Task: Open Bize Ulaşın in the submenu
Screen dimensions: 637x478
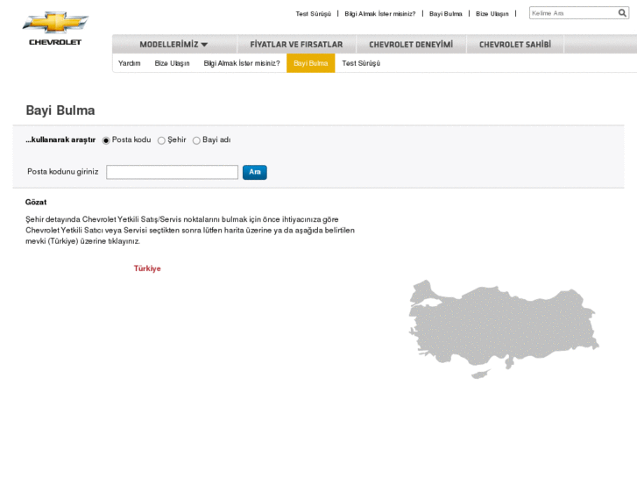Action: [x=172, y=63]
